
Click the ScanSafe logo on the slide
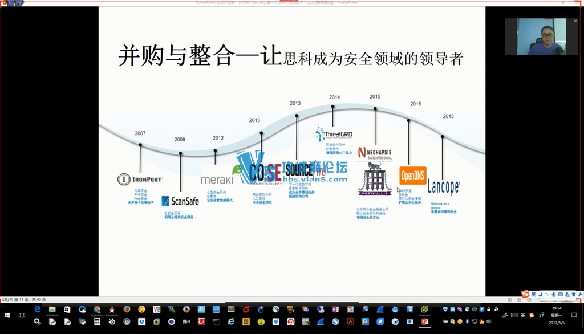(180, 201)
